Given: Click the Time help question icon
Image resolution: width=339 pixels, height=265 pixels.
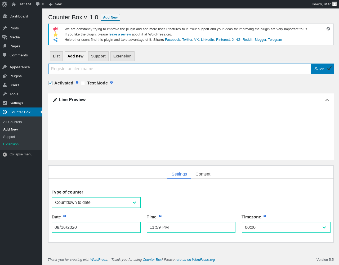Looking at the screenshot, I should coord(160,216).
